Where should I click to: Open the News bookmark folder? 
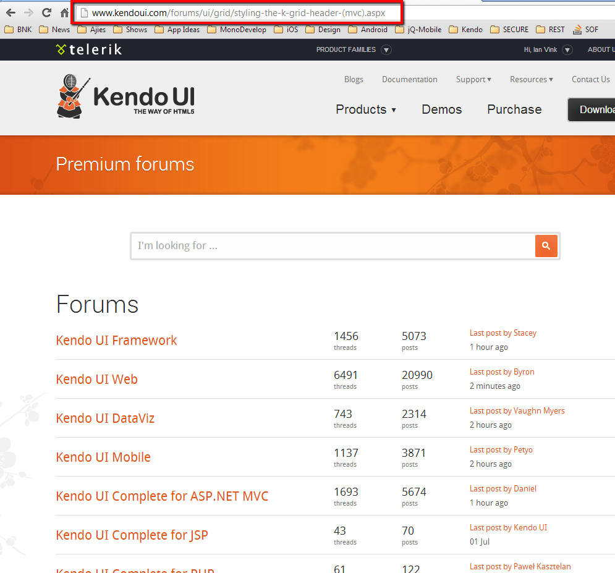(x=54, y=30)
